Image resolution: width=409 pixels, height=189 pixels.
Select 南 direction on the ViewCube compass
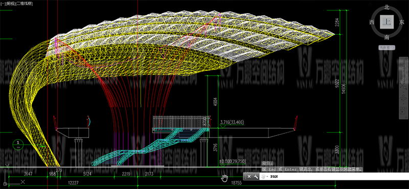[387, 37]
